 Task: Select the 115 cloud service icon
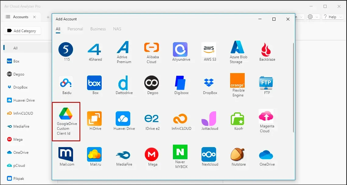click(66, 49)
